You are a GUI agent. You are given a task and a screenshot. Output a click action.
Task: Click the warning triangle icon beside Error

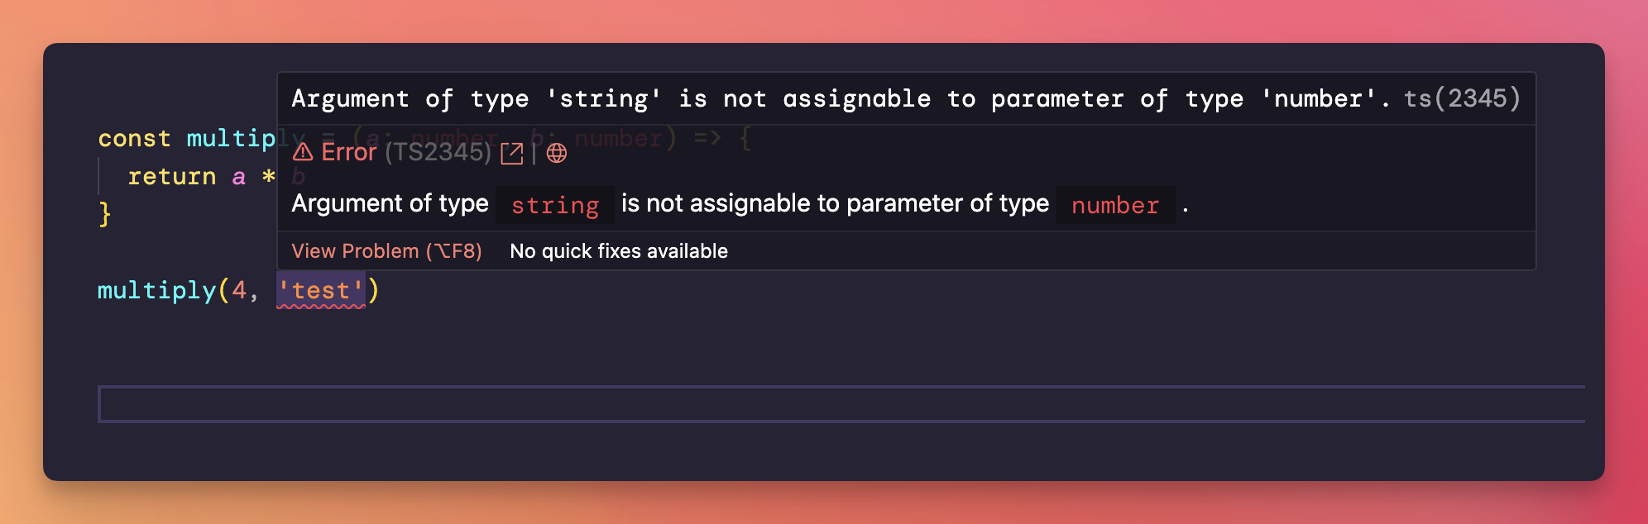[303, 152]
